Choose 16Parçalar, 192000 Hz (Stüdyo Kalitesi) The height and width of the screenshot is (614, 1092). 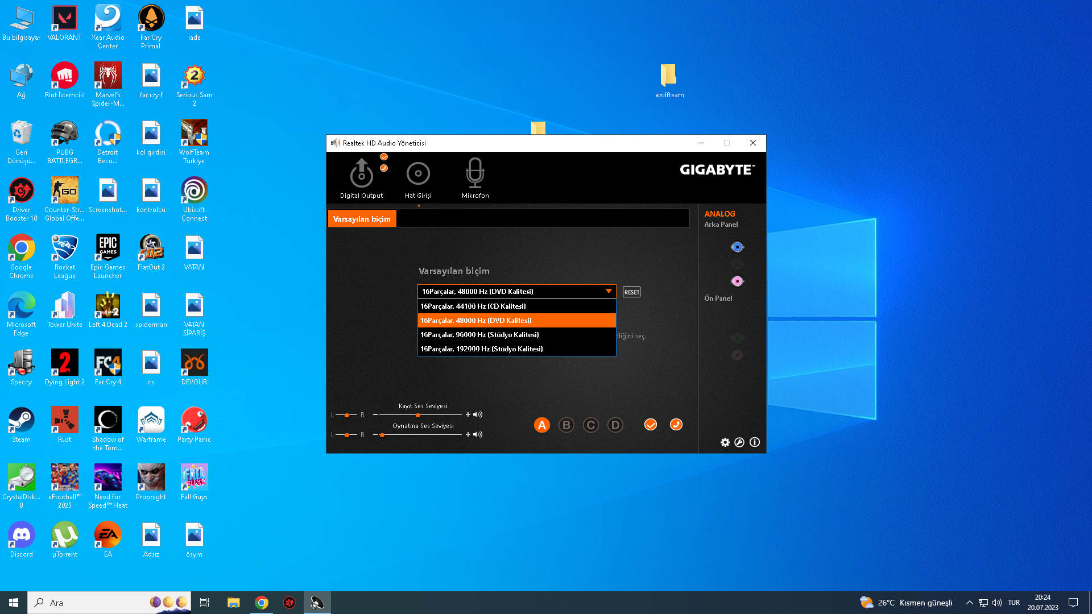(516, 349)
